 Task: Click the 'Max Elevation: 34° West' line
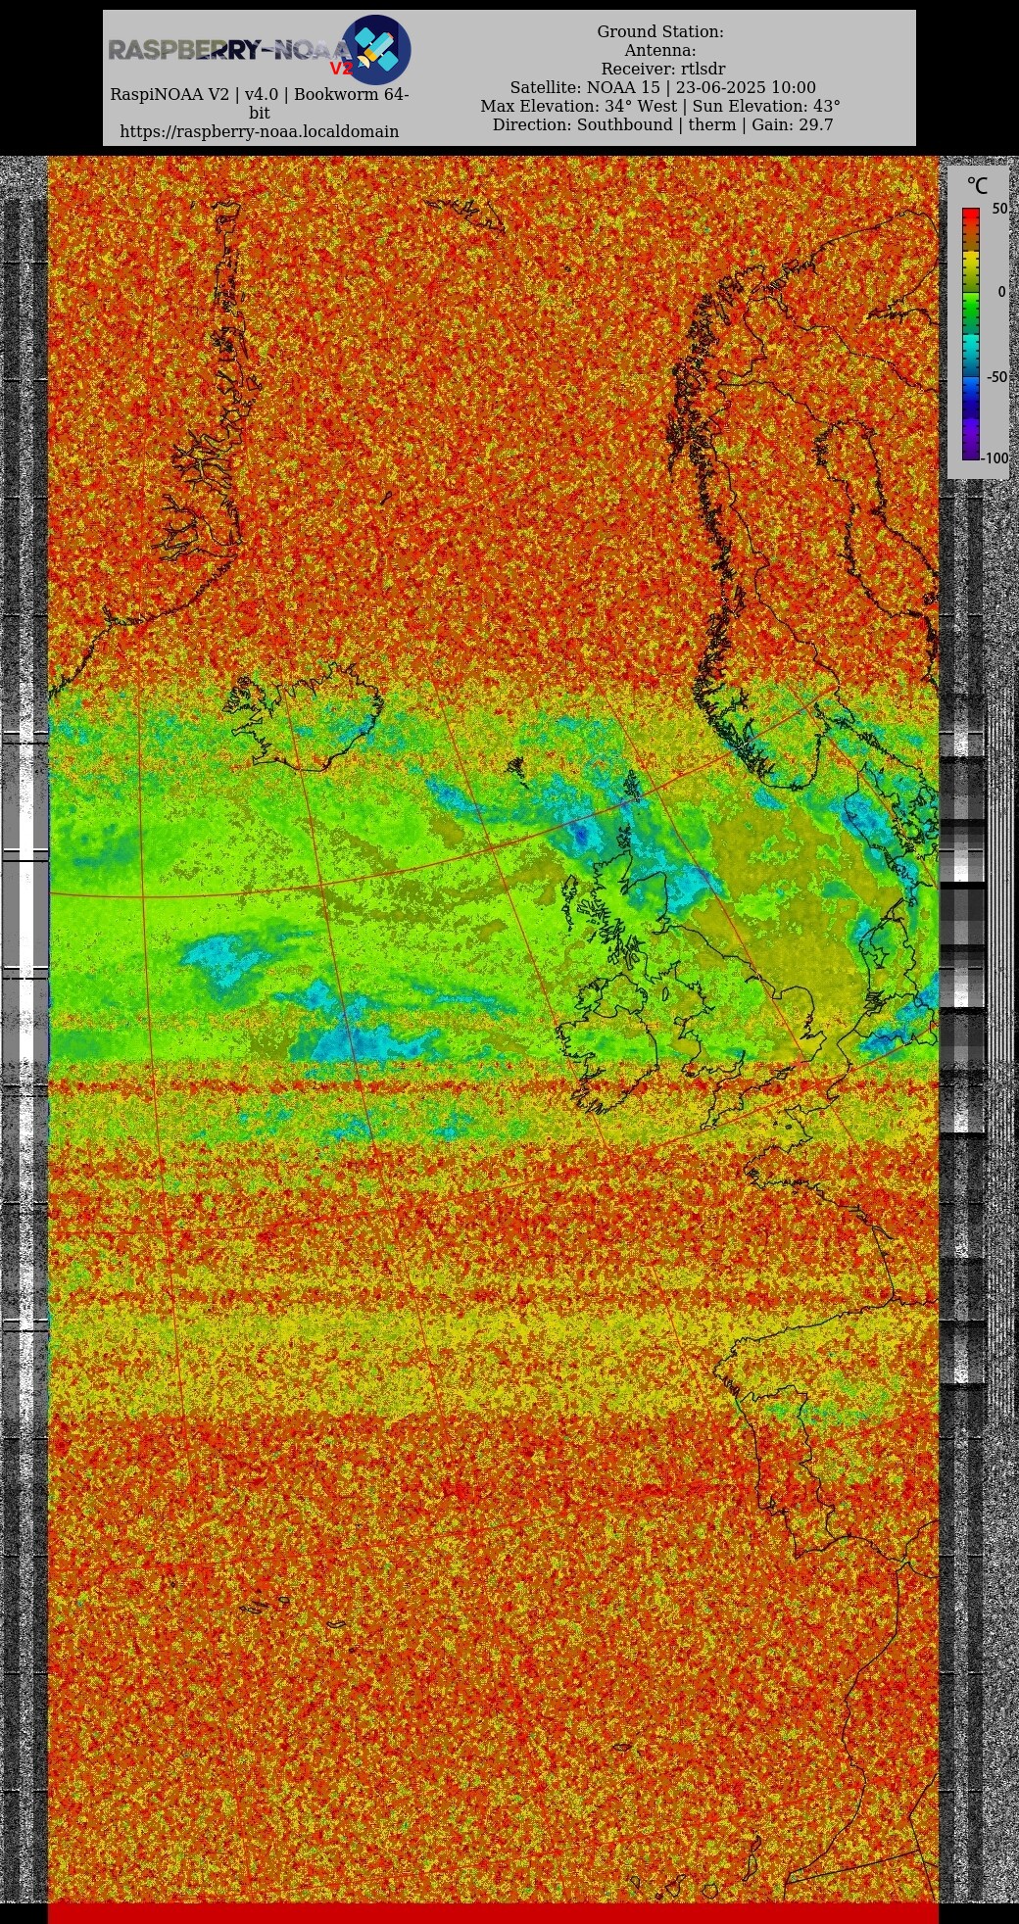click(660, 106)
